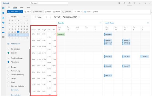The image size is (152, 97).
Task: Open the notifications bell icon
Action: 124,3
